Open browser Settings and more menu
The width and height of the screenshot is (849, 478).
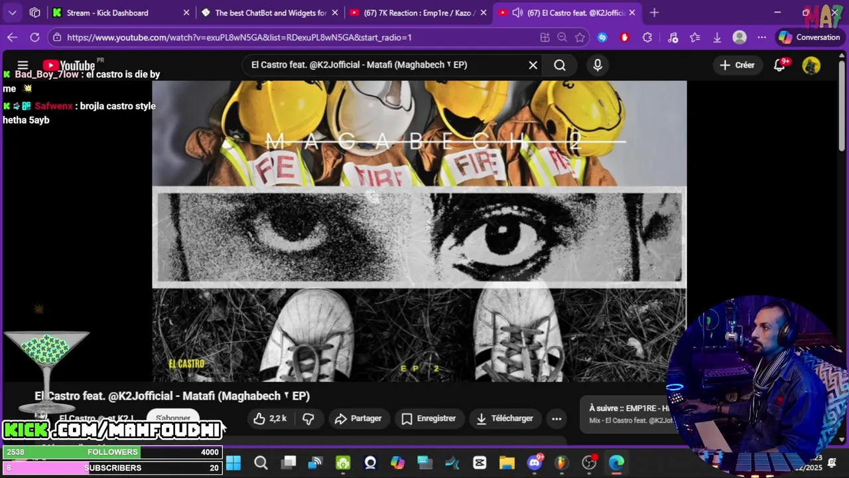point(761,37)
